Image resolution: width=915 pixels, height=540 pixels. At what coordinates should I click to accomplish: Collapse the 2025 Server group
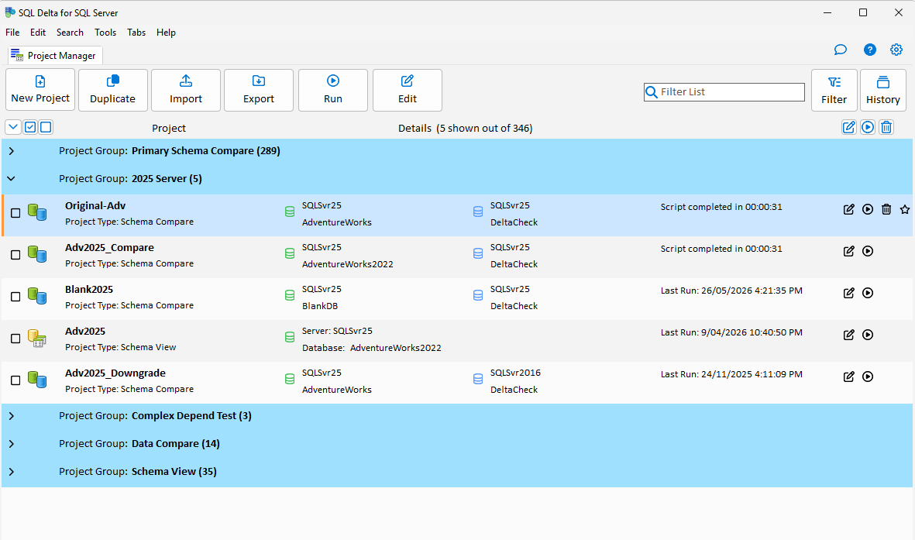[12, 179]
